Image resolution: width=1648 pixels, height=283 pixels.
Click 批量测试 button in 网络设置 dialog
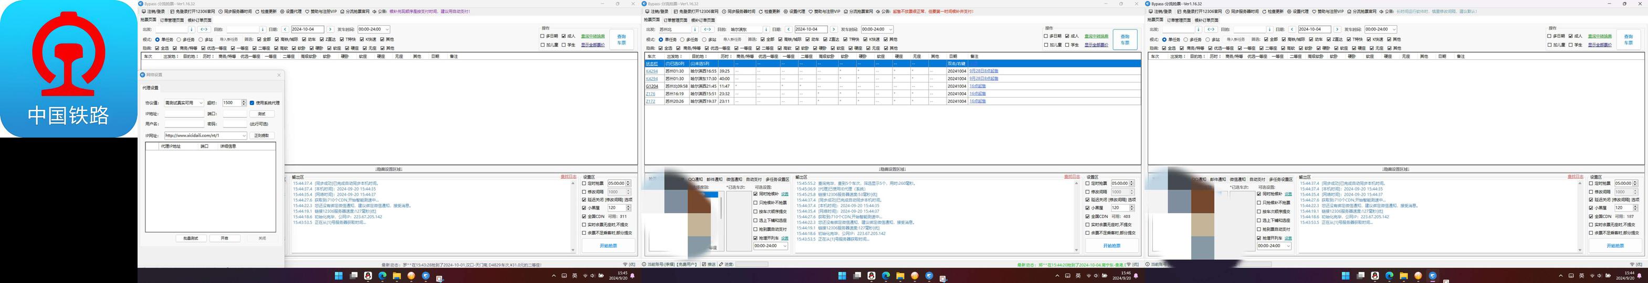(x=191, y=238)
